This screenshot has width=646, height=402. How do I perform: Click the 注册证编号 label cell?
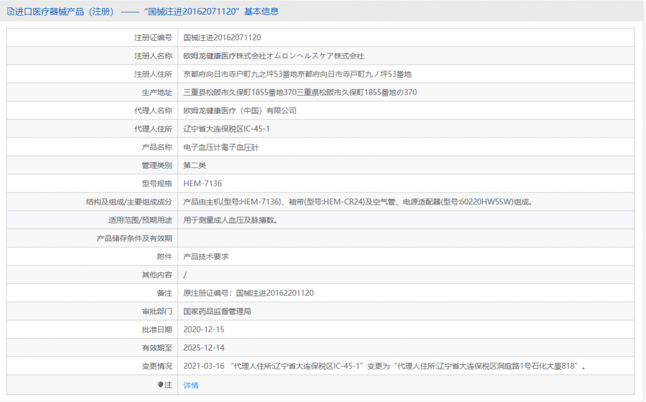coord(92,38)
